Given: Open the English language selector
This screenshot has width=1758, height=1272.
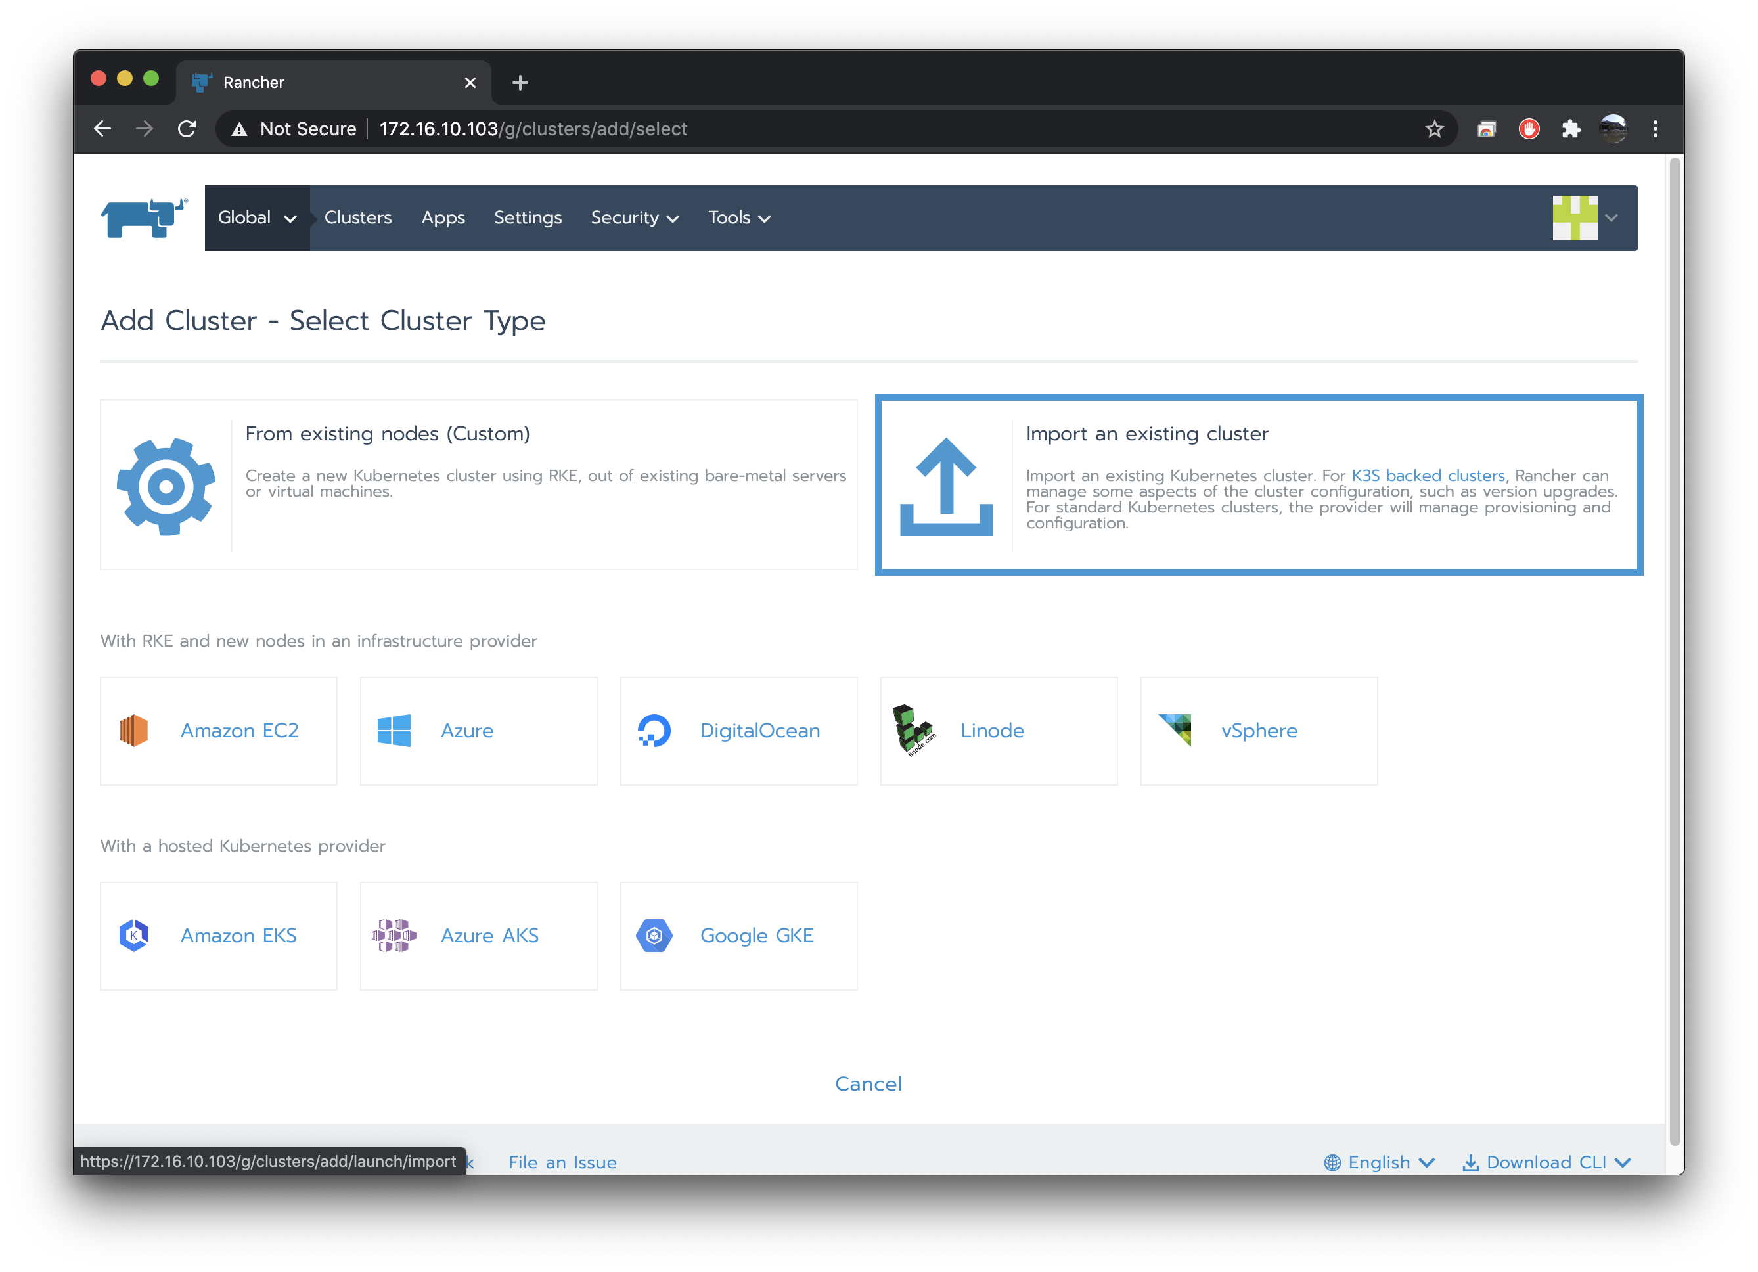Looking at the screenshot, I should (x=1380, y=1162).
